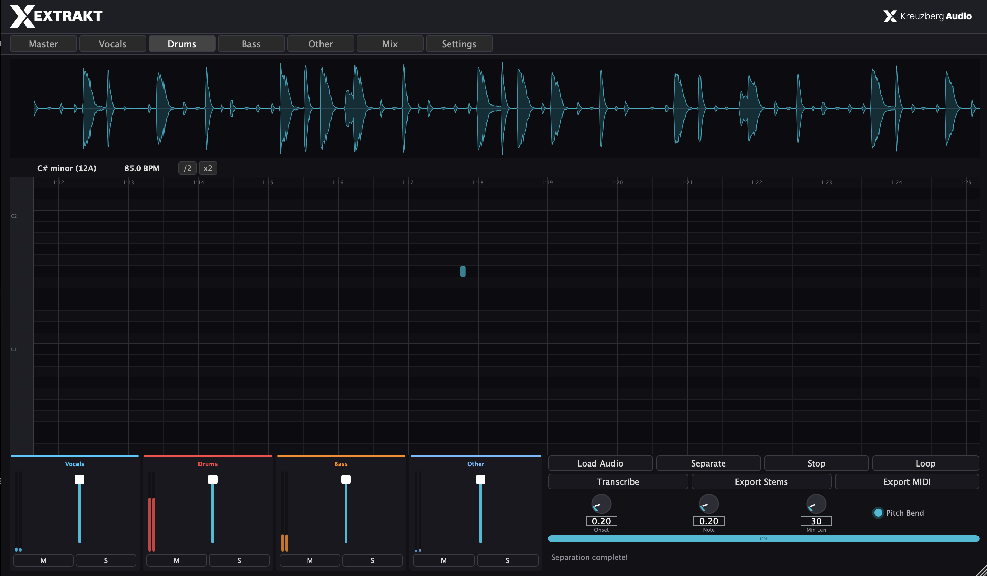
Task: Toggle the Loop button
Action: 925,463
